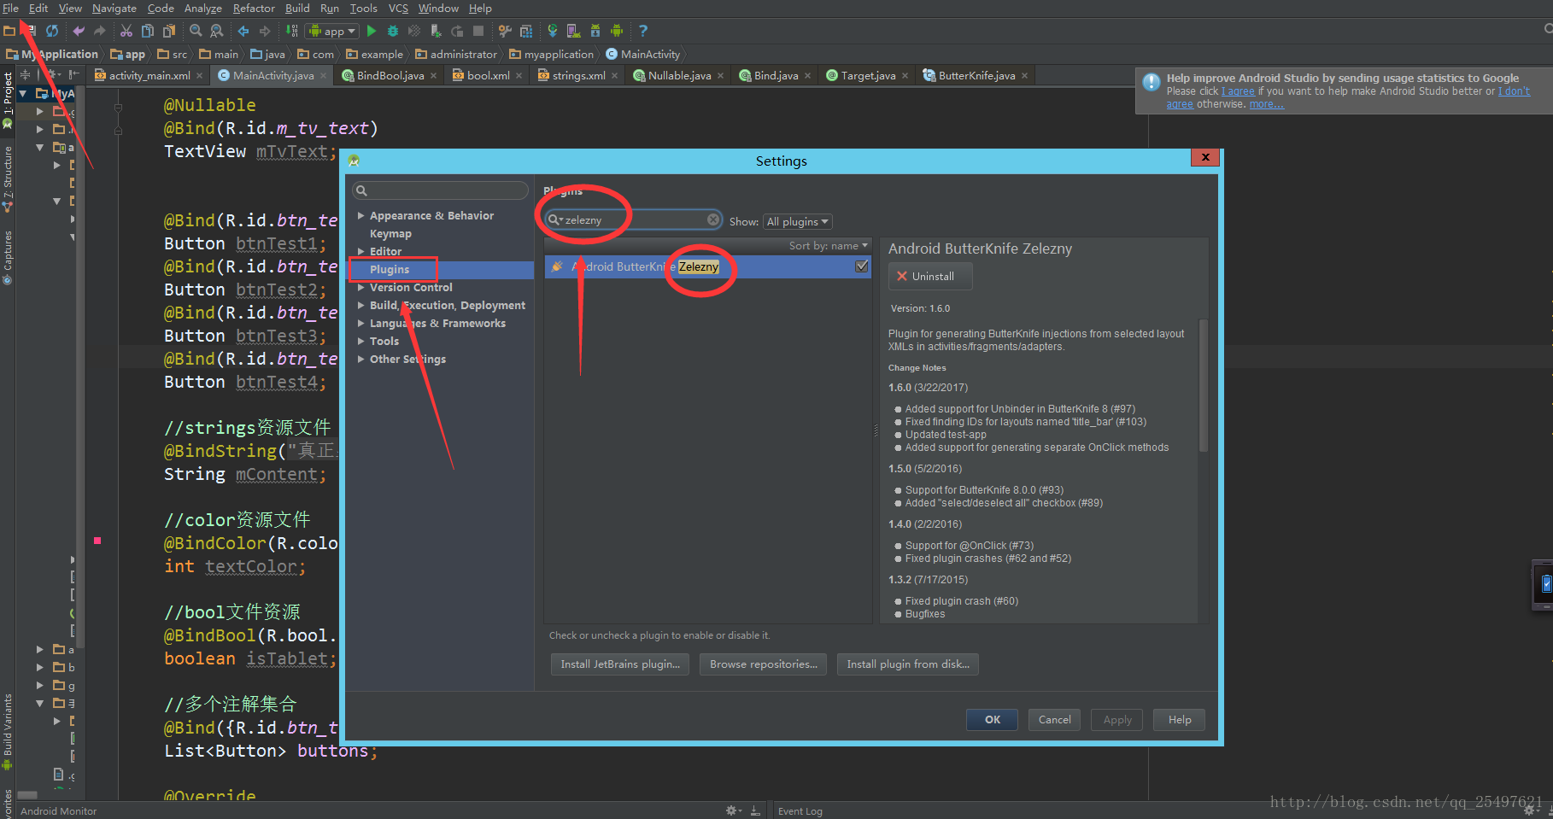
Task: Click the Replace icon in toolbar
Action: coord(217,31)
